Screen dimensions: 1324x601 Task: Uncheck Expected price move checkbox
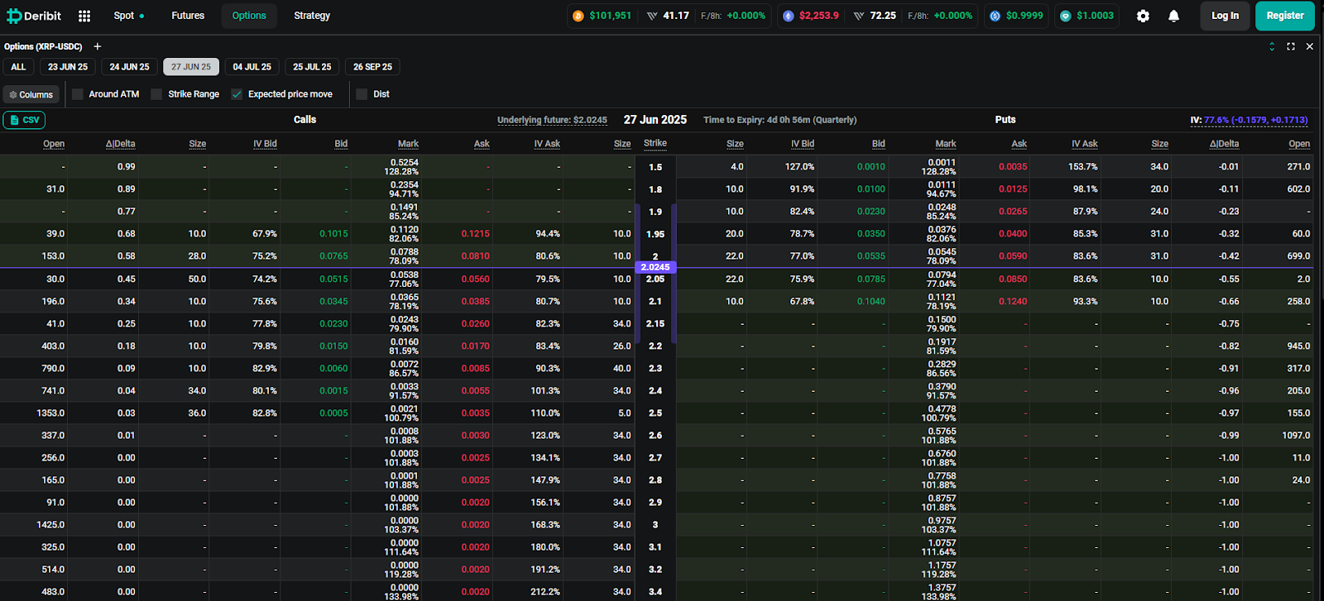237,94
